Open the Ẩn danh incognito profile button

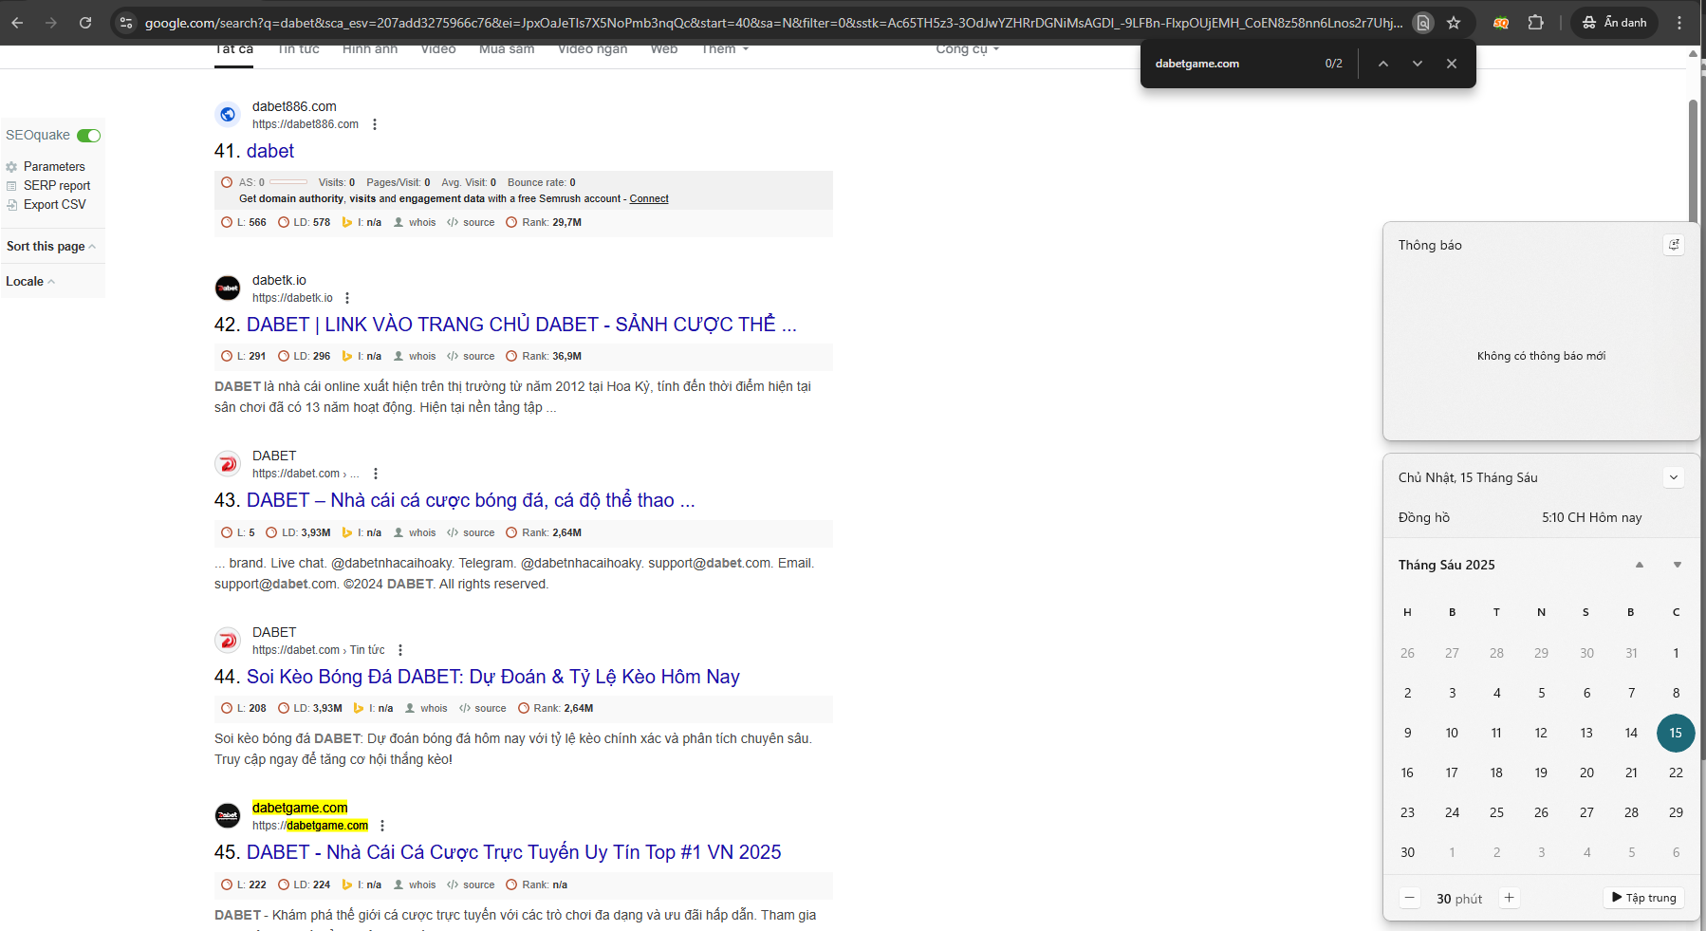click(x=1614, y=23)
